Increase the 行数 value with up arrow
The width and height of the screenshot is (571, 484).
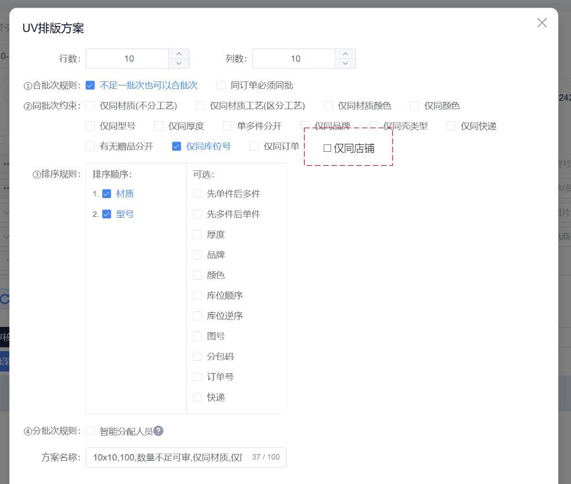click(x=179, y=54)
